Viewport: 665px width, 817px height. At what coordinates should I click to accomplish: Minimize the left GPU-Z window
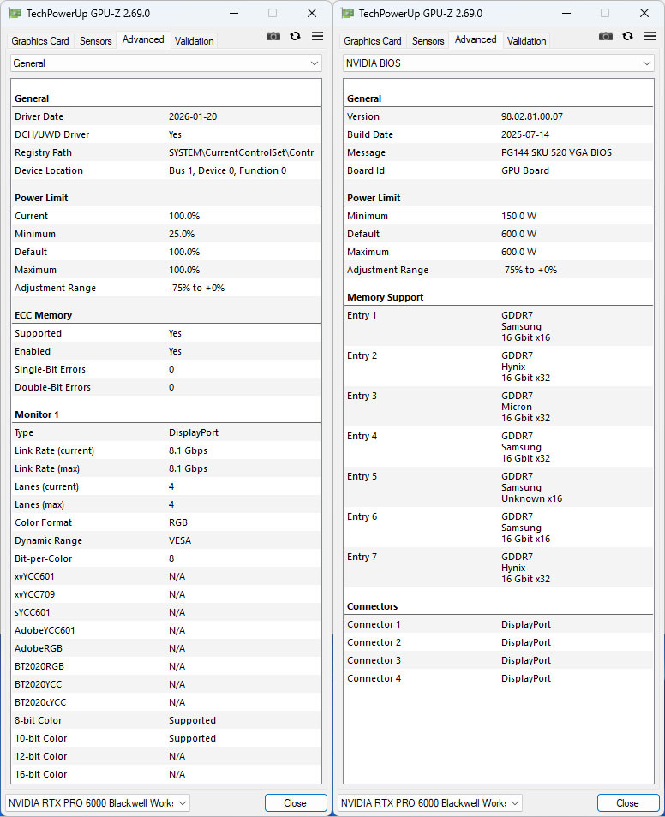(234, 13)
